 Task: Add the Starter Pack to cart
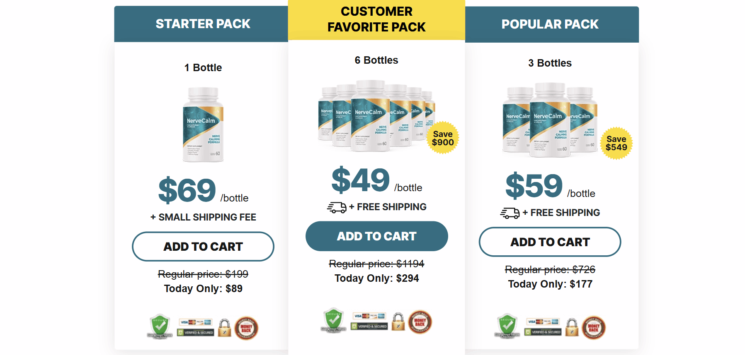203,247
